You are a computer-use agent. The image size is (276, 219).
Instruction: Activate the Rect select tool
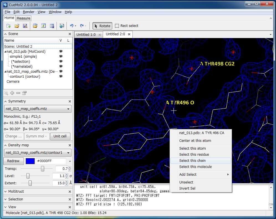click(127, 26)
